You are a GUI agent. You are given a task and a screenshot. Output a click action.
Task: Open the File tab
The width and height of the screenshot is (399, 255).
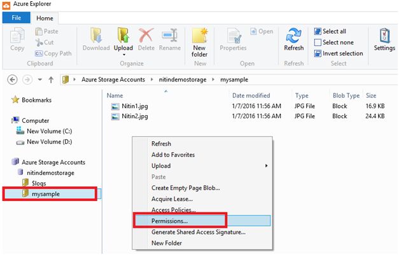pyautogui.click(x=17, y=18)
